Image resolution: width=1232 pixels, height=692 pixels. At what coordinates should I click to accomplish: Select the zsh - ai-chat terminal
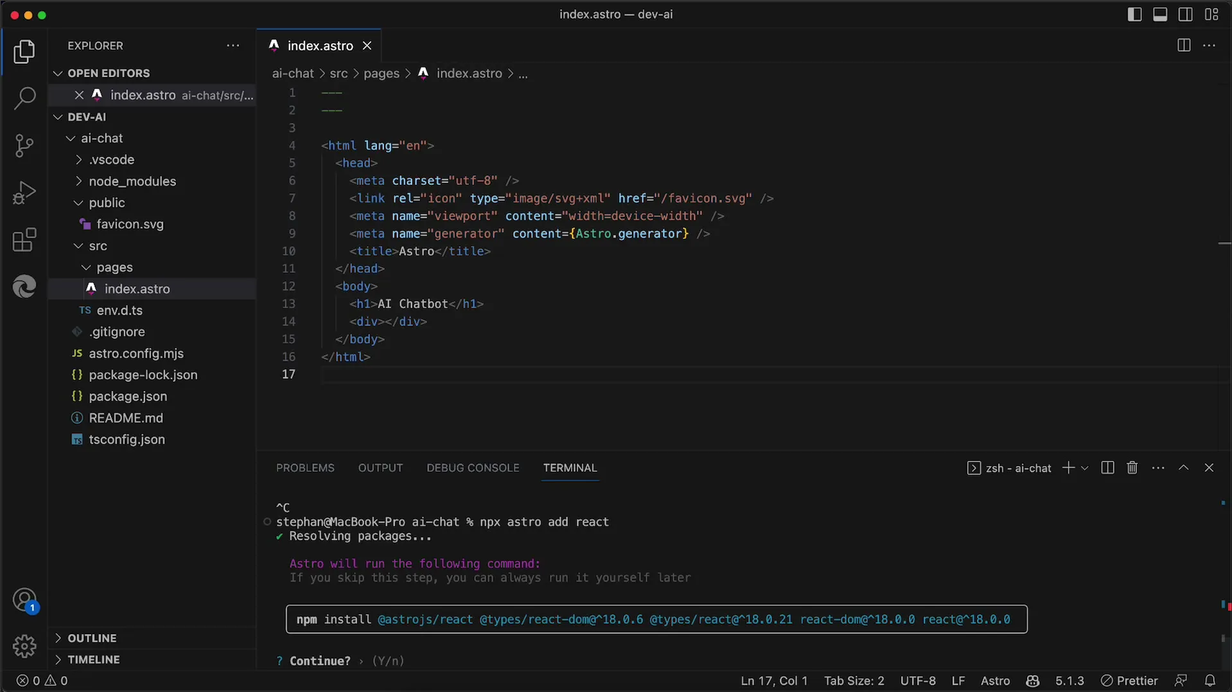pos(1009,468)
